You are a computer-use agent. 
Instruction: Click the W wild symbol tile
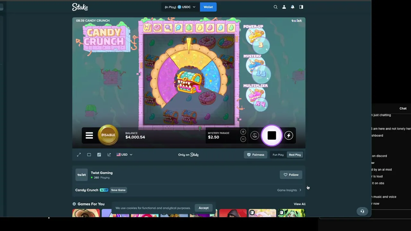147,28
